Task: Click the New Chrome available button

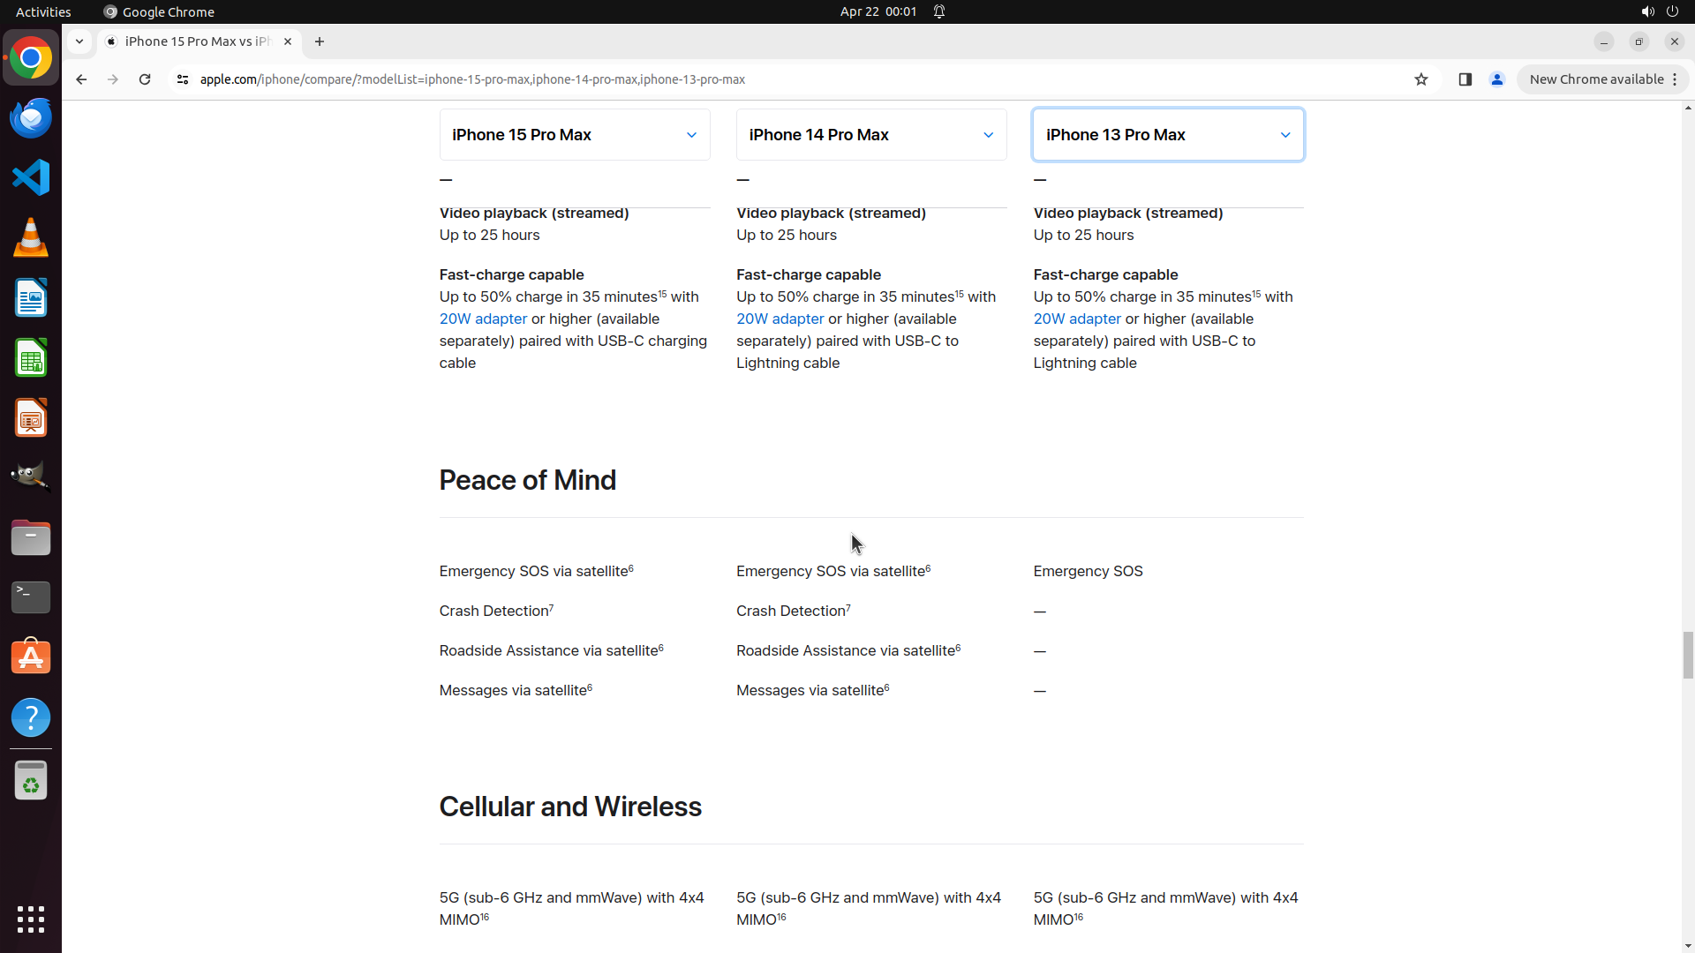Action: (x=1596, y=79)
